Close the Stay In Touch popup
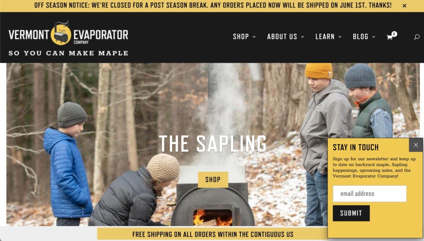This screenshot has height=241, width=424. 416,145
